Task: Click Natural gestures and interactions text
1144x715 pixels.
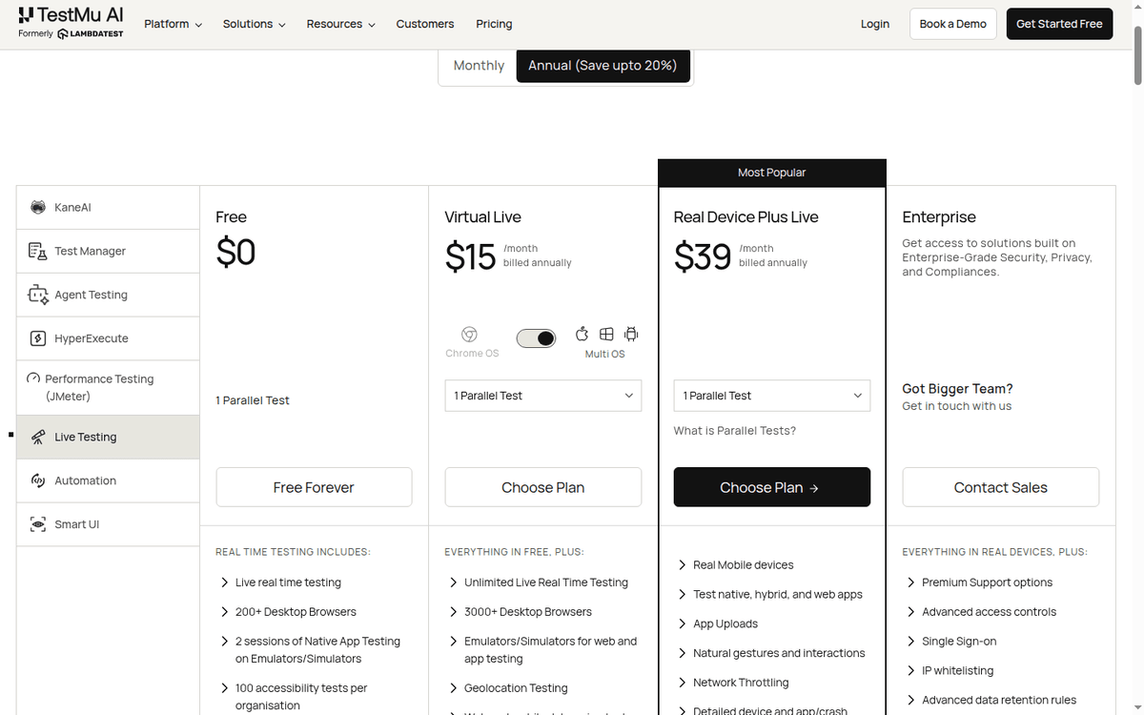Action: [x=780, y=653]
